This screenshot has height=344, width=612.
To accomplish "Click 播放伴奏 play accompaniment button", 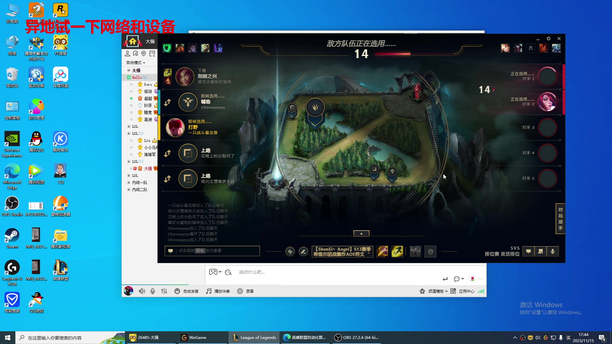I will point(218,291).
